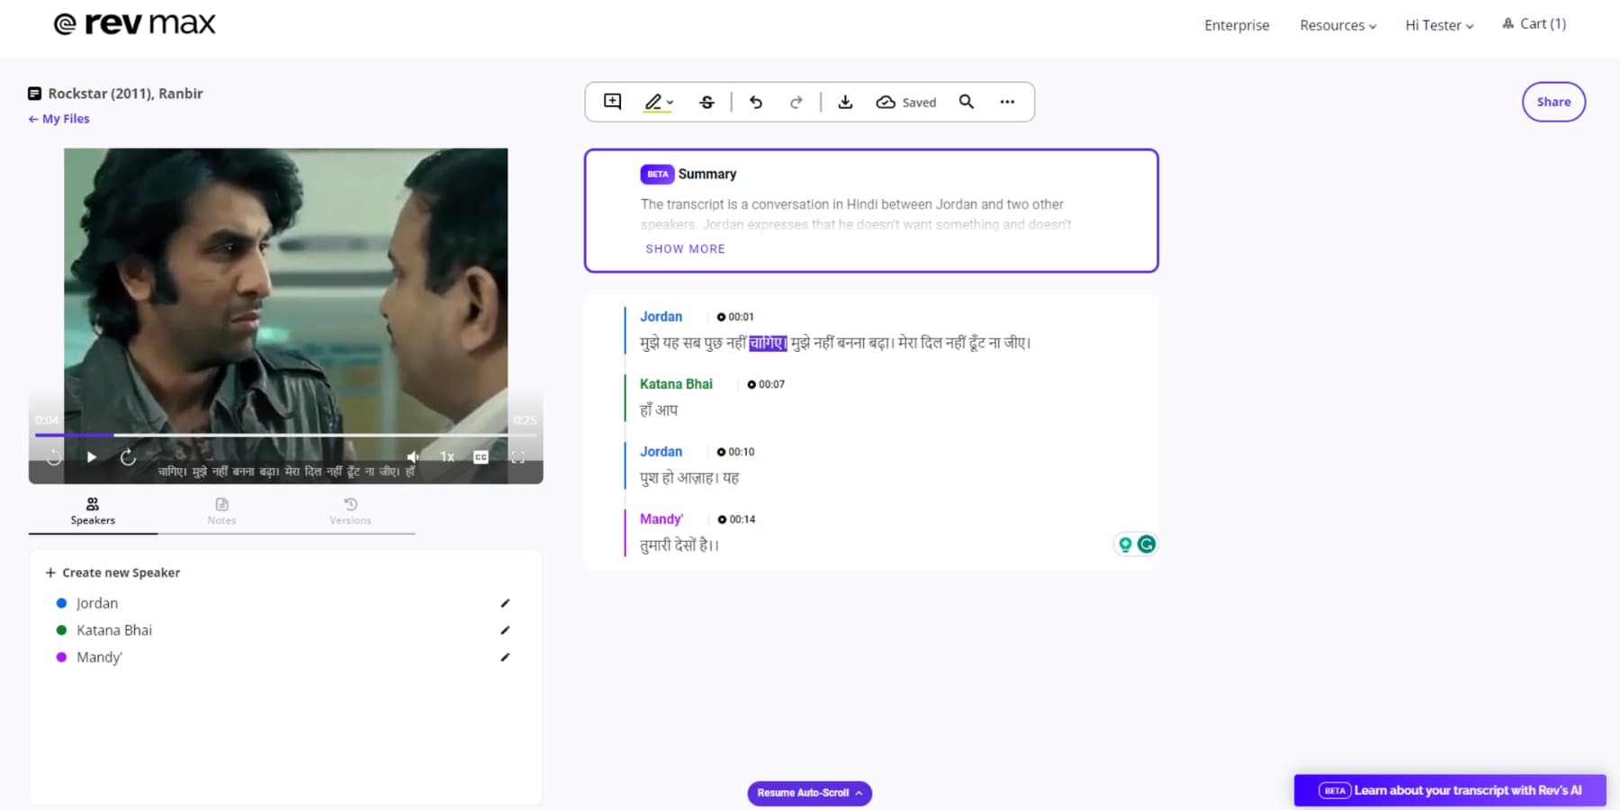Add a comment to the transcript
The image size is (1620, 810).
coord(612,102)
